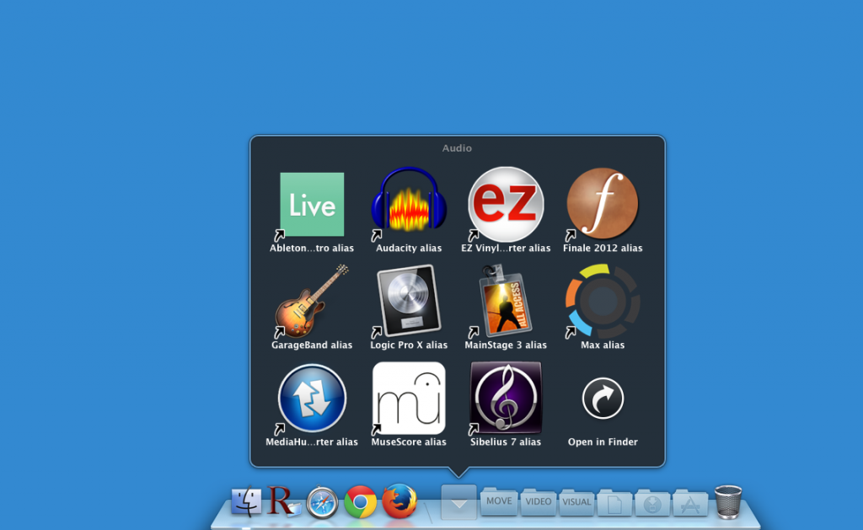Launch Safari from the Dock
Screen dimensions: 863x530
322,502
